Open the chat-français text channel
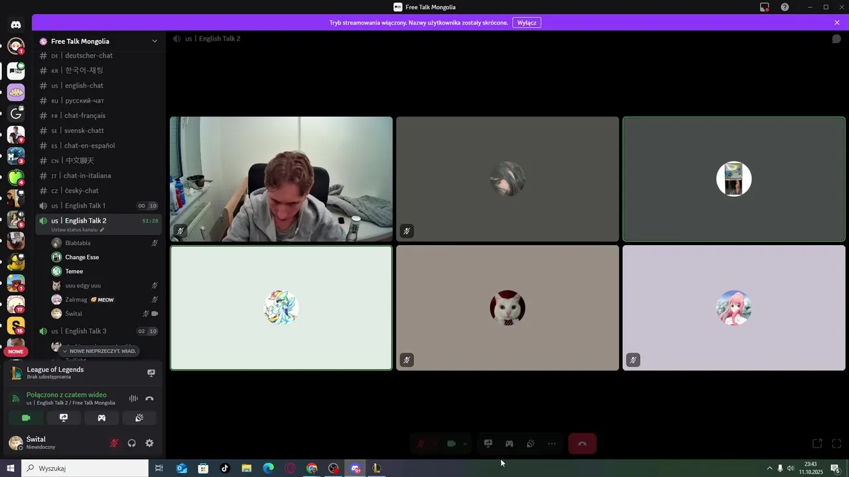 [99, 116]
